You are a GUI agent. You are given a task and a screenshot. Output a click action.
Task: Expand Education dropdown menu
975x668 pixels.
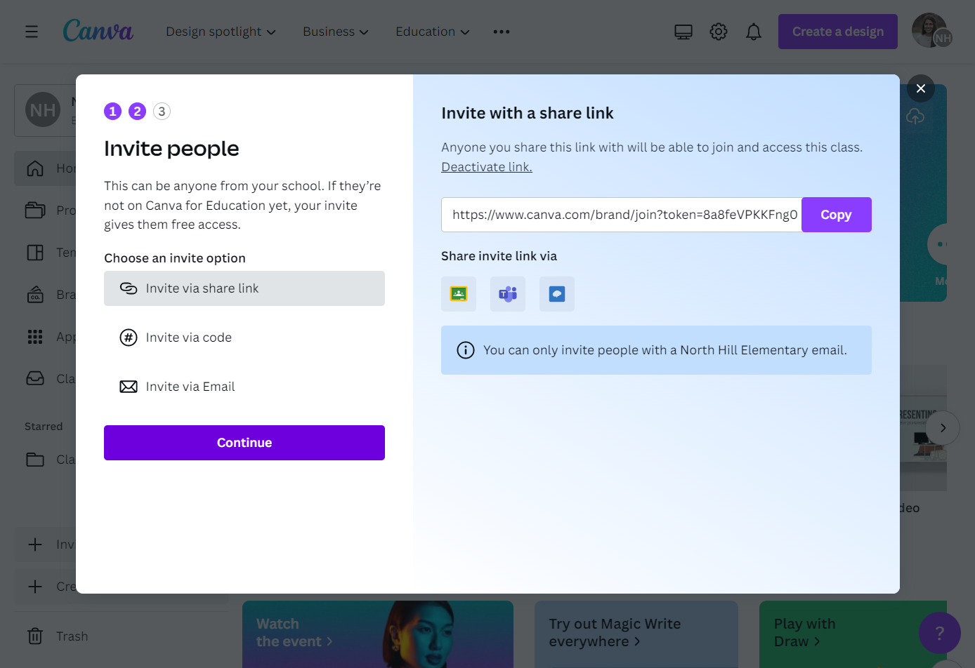pyautogui.click(x=432, y=32)
